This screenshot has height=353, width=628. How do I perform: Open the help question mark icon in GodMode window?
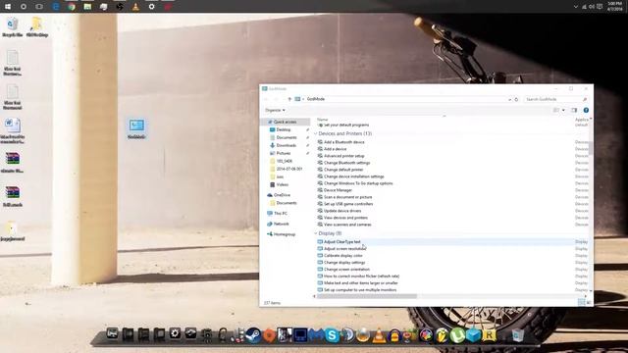point(586,110)
